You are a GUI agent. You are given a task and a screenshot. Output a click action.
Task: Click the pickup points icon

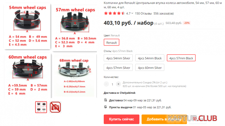pos(105,107)
